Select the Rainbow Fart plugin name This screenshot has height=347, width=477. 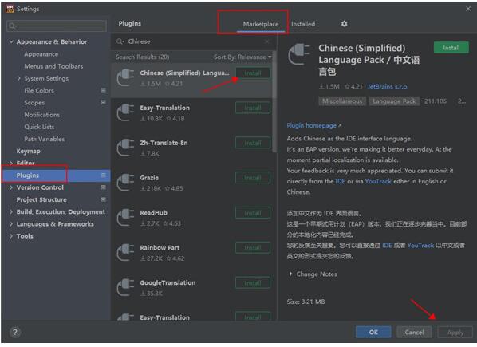[160, 248]
